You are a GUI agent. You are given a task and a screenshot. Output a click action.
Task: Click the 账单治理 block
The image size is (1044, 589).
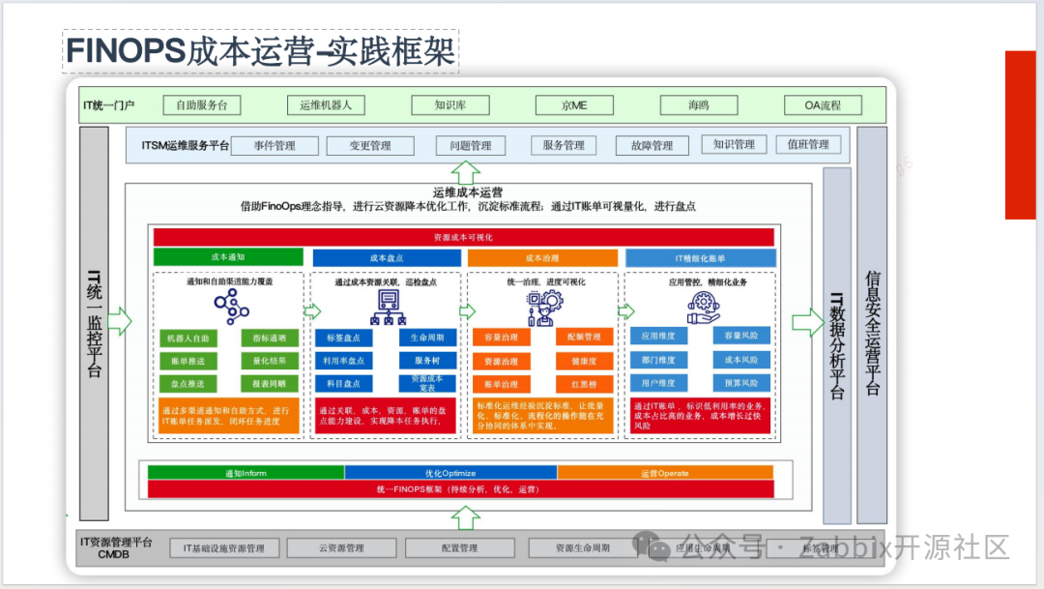[502, 385]
